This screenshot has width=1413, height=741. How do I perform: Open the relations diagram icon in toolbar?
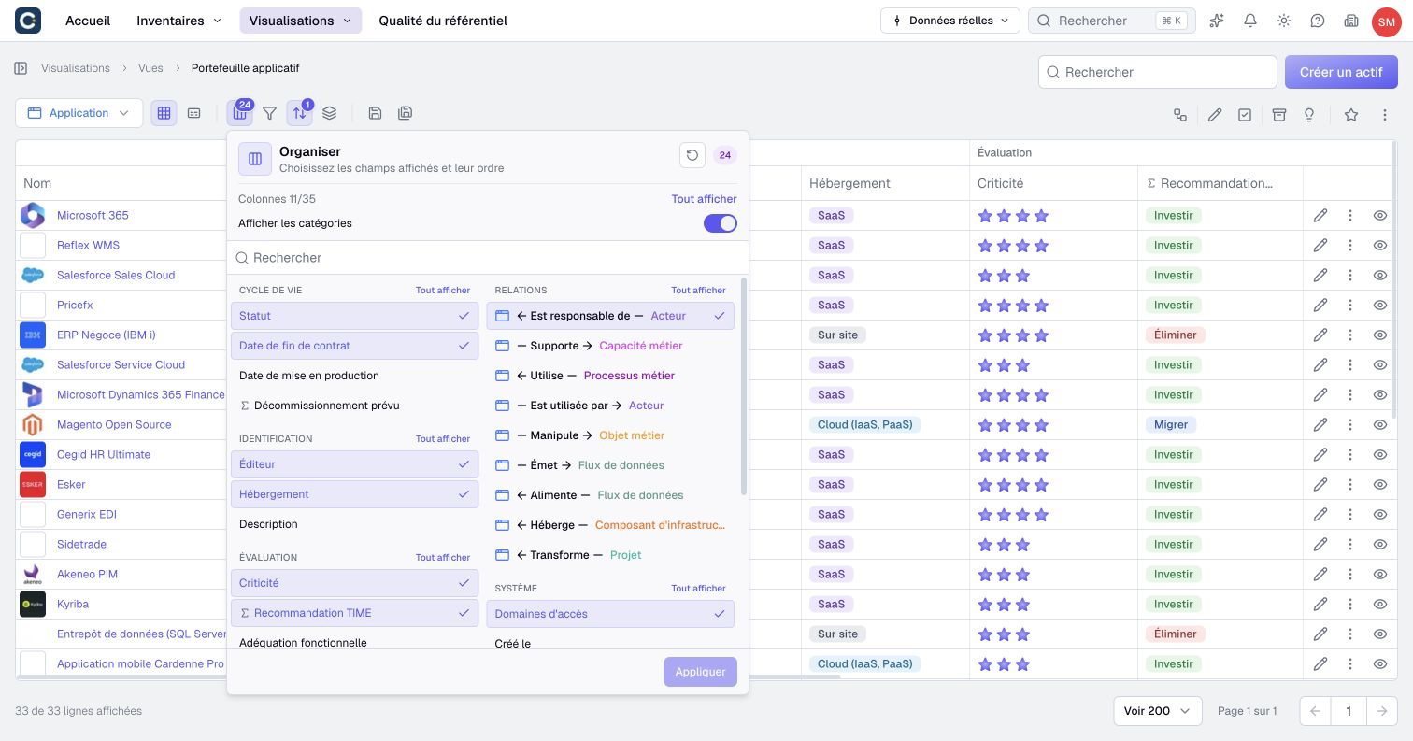point(1180,115)
